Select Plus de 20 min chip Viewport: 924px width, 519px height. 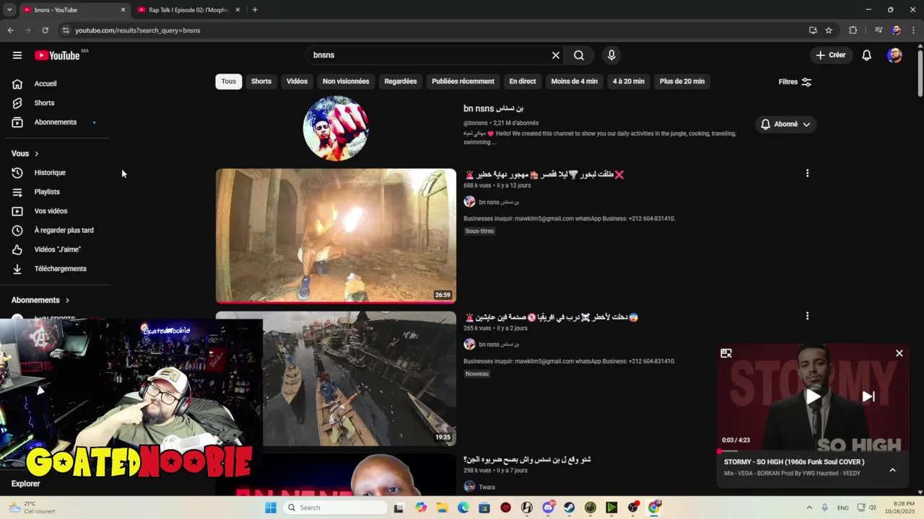(682, 81)
